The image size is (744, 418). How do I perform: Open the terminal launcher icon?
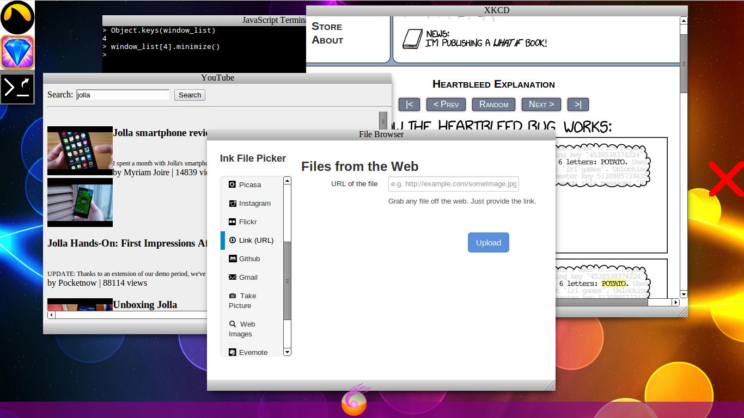(17, 87)
